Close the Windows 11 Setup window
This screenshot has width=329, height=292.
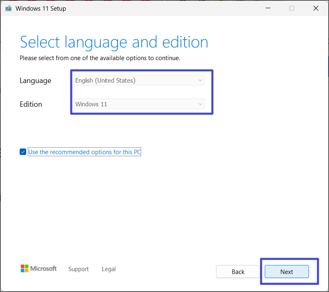[315, 8]
